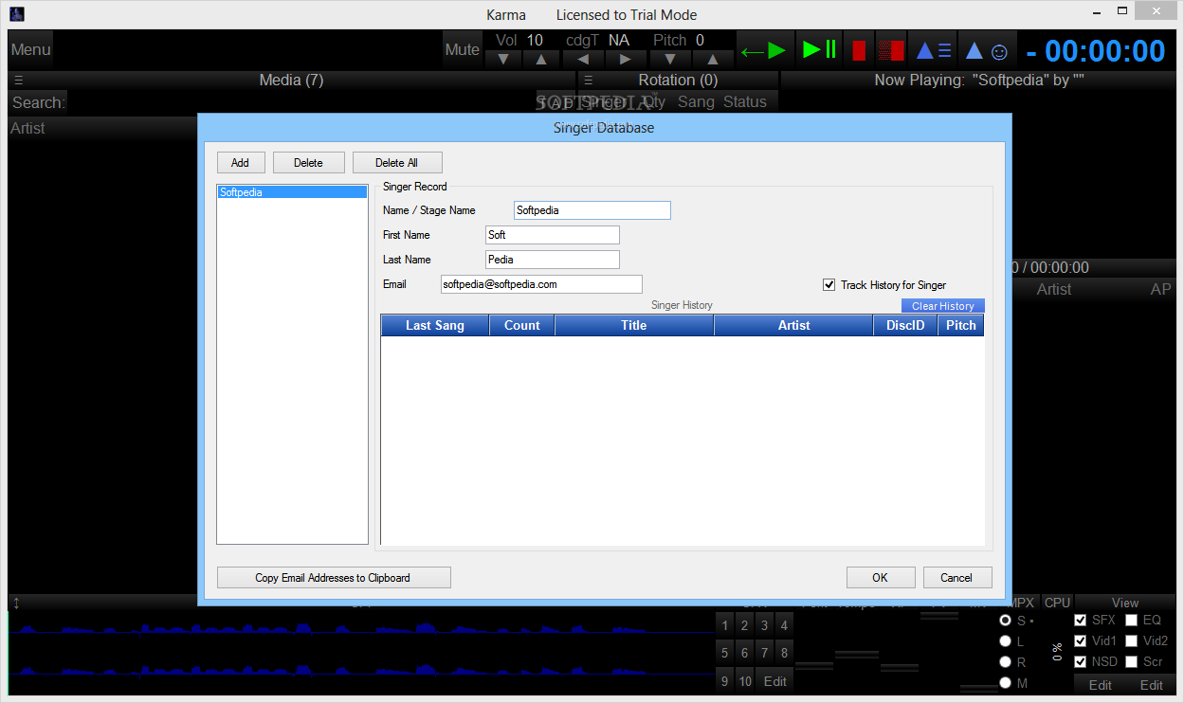Sort history by DiscID column

click(x=905, y=325)
